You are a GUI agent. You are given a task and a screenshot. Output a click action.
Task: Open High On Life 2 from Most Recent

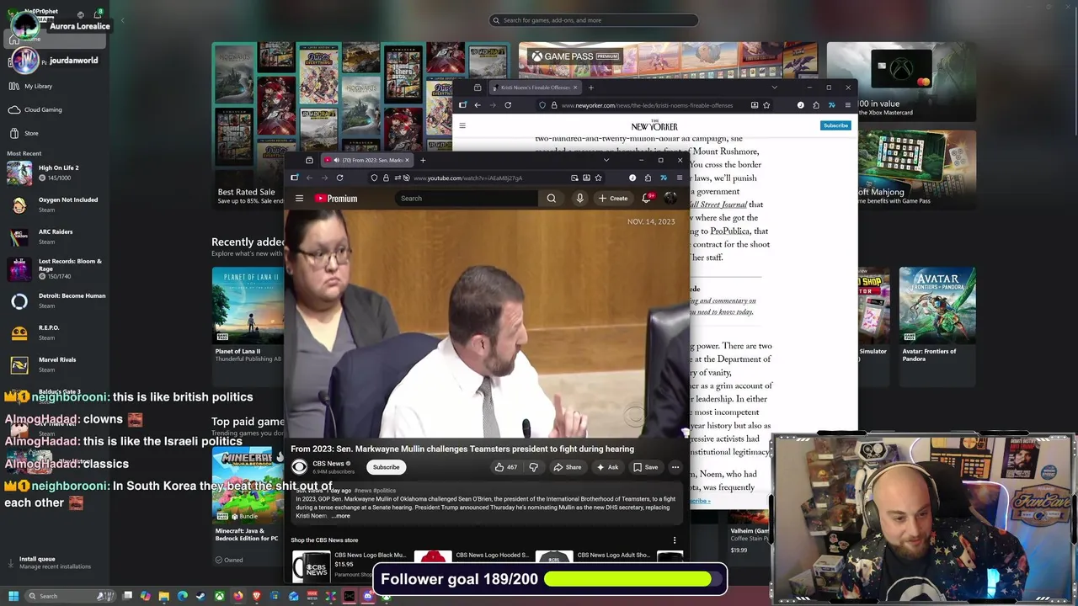point(54,173)
